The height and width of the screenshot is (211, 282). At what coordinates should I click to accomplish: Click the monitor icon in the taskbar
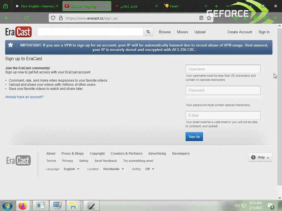pyautogui.click(x=58, y=206)
